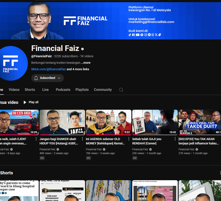Click the verified badge beside Financial Faiz title
This screenshot has height=201, width=221.
(83, 49)
